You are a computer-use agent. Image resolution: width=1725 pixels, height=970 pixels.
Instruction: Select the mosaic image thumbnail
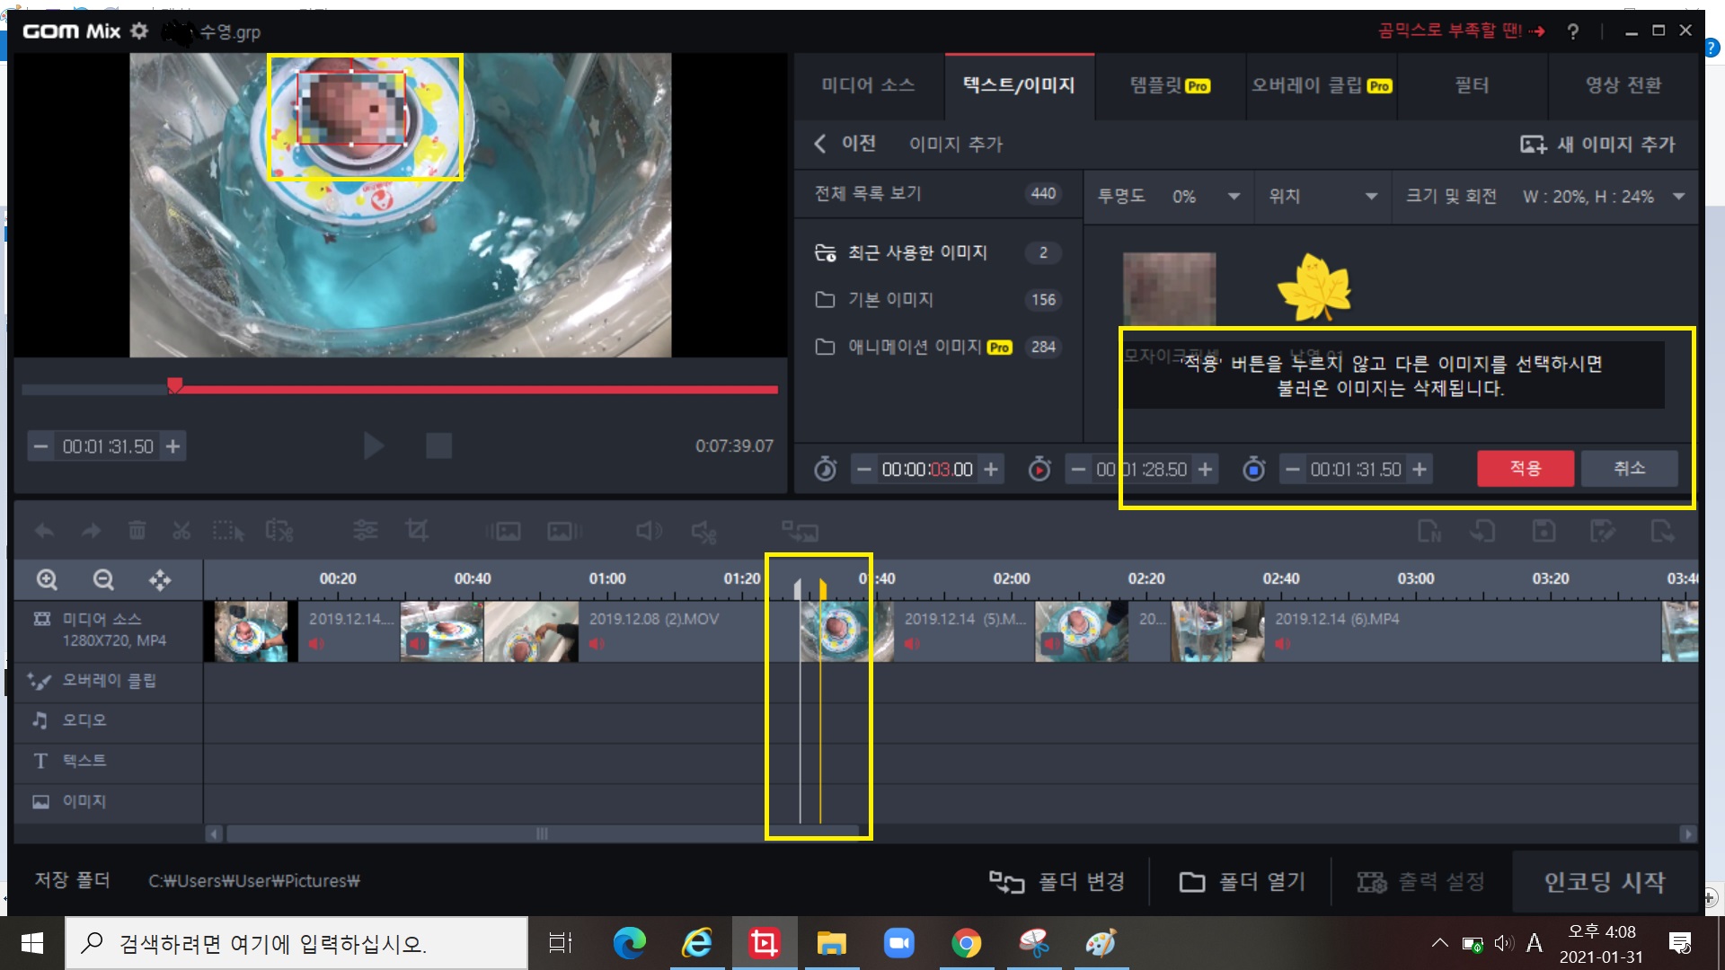click(1169, 289)
